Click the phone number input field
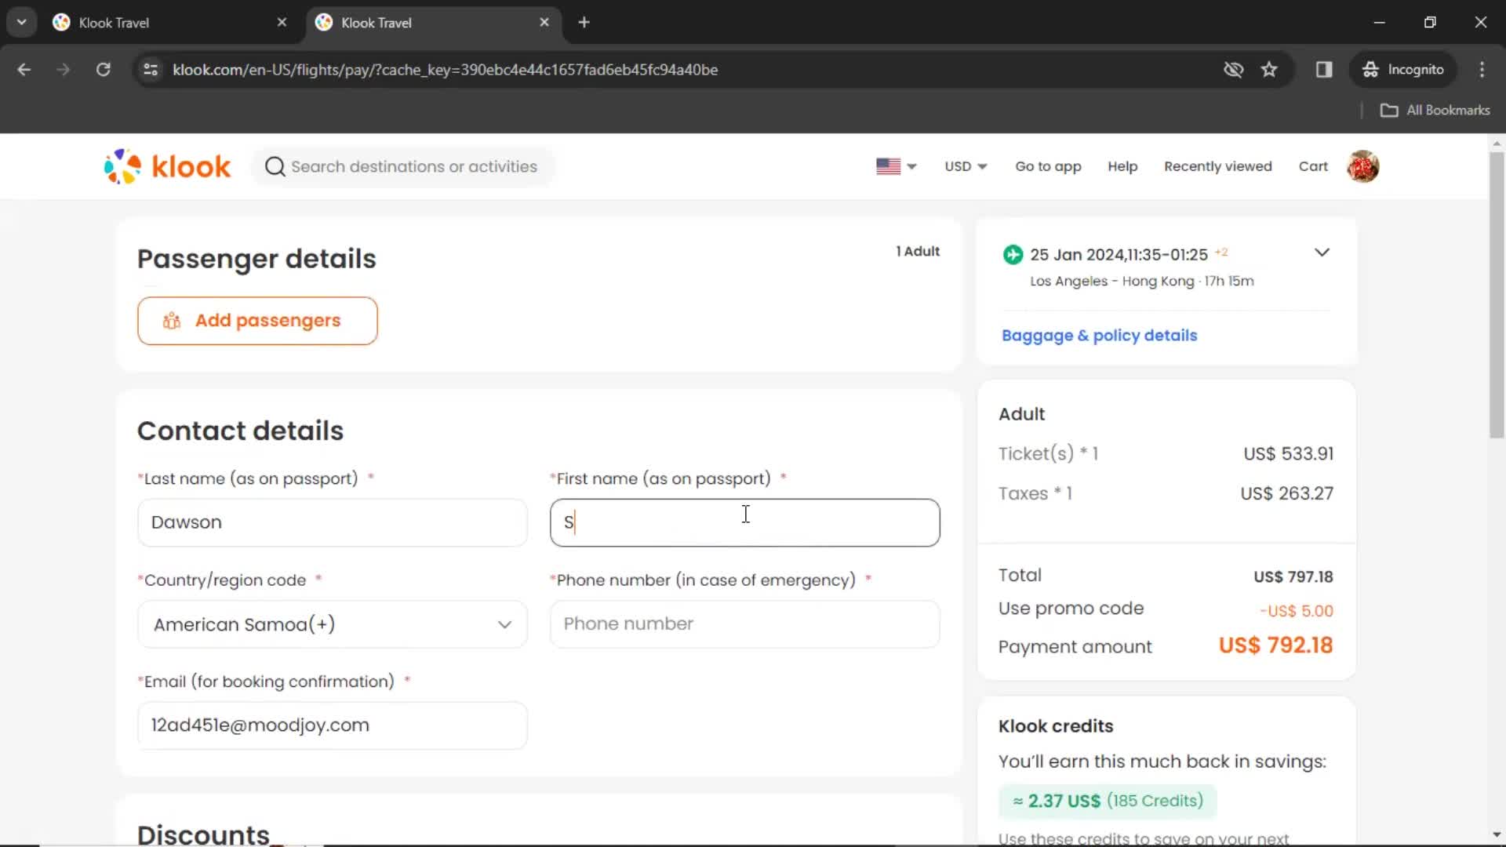 click(x=744, y=623)
